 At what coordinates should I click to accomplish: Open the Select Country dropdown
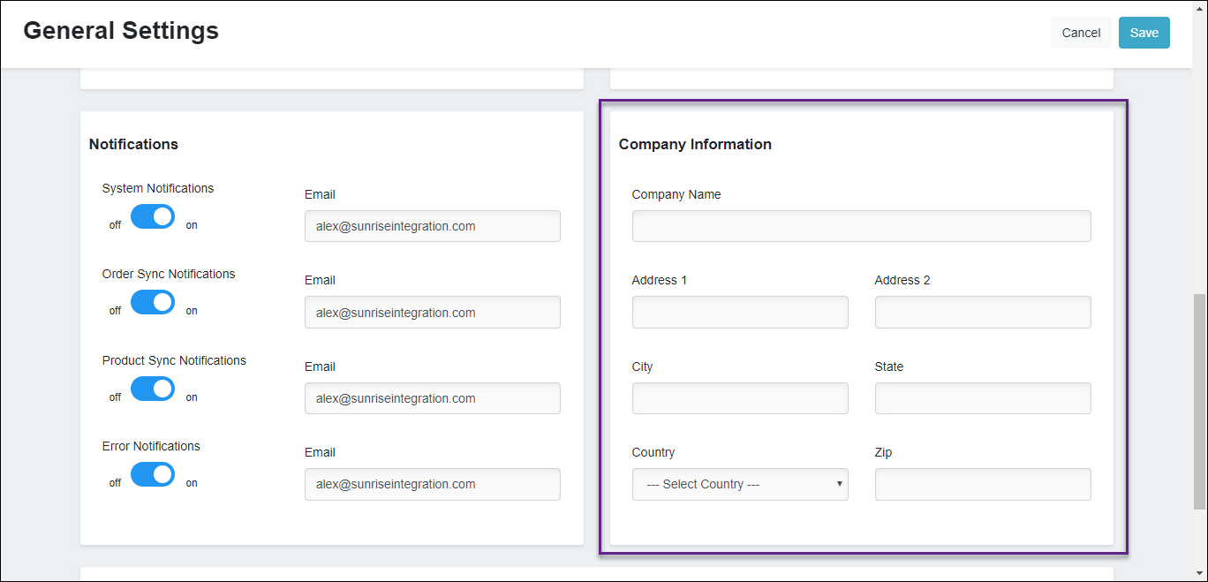coord(739,484)
